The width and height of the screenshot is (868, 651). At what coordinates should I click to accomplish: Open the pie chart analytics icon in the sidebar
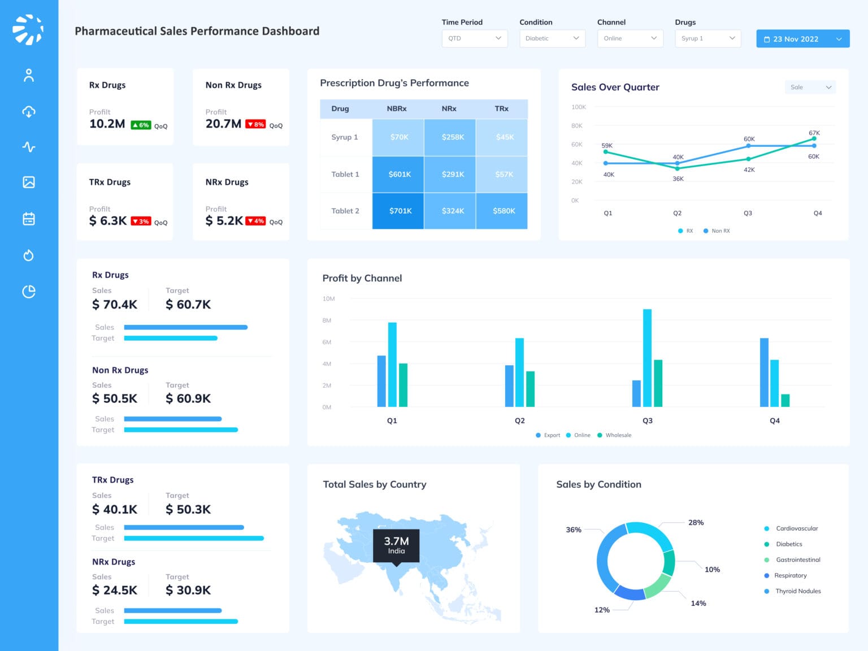click(29, 291)
